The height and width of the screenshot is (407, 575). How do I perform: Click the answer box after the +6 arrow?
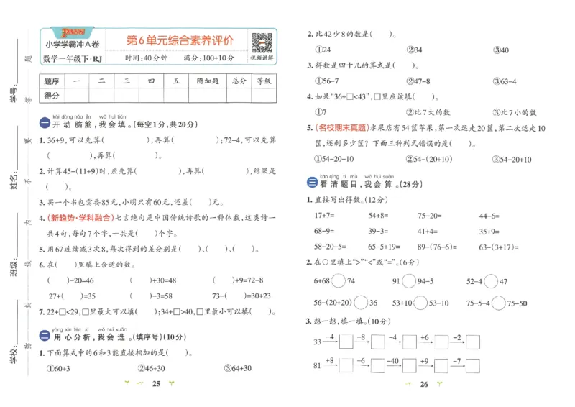click(441, 342)
